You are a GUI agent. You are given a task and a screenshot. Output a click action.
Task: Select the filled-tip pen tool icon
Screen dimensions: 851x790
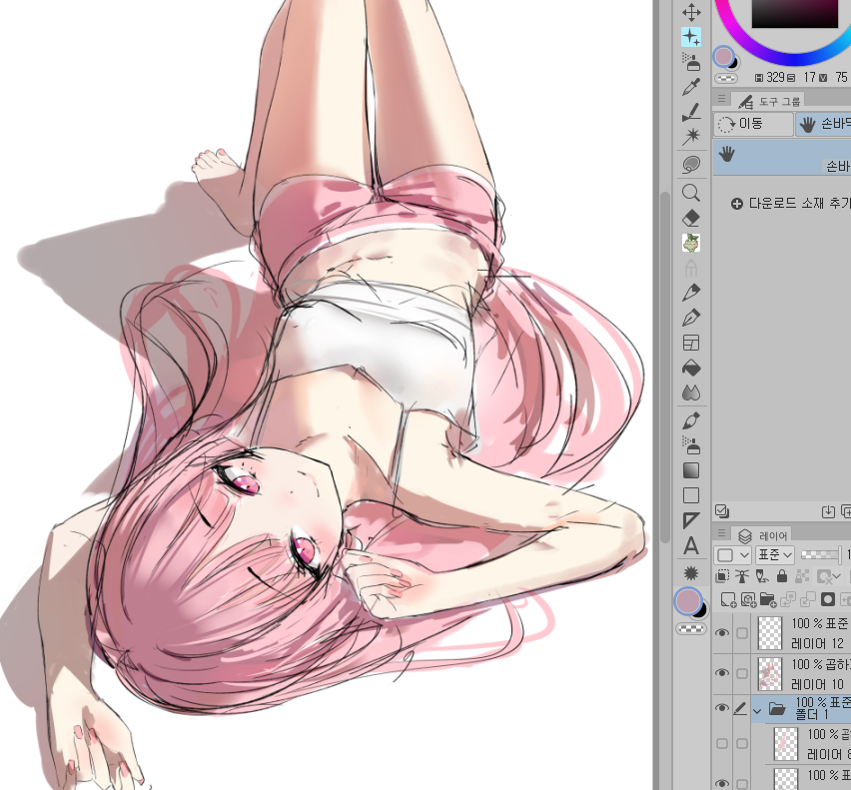tap(691, 293)
